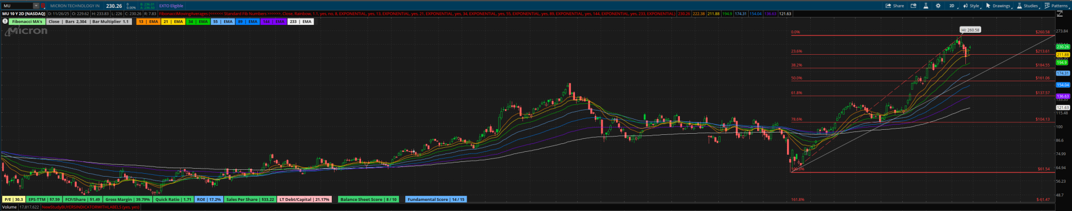Expand the symbol MU dropdown arrow
Viewport: 1072px width, 211px height.
[x=36, y=6]
